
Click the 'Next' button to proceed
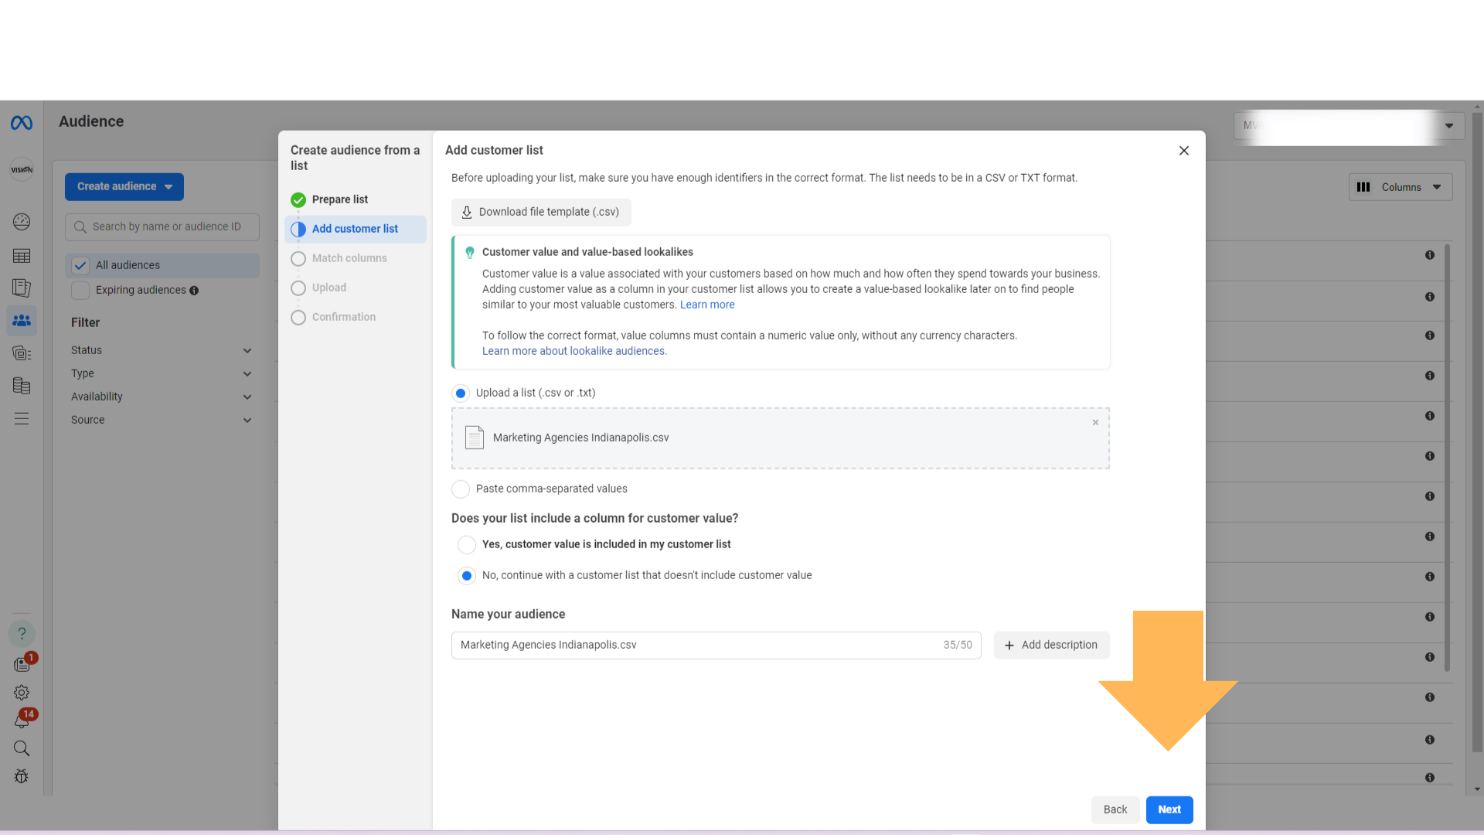coord(1169,809)
